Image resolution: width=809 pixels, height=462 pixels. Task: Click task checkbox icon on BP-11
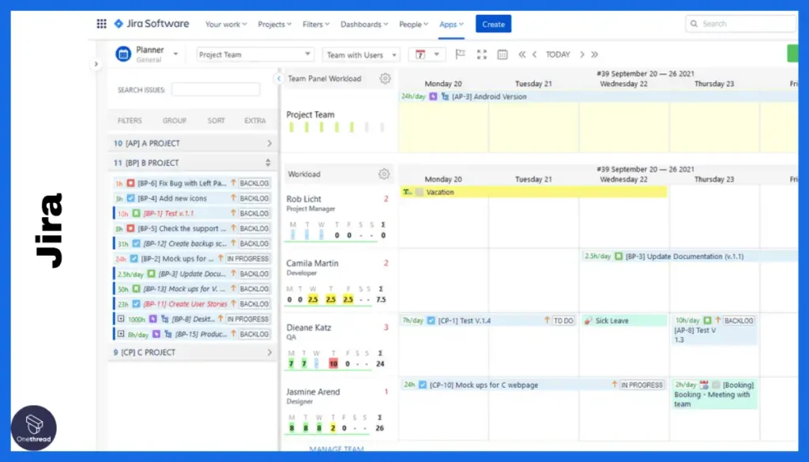point(136,304)
